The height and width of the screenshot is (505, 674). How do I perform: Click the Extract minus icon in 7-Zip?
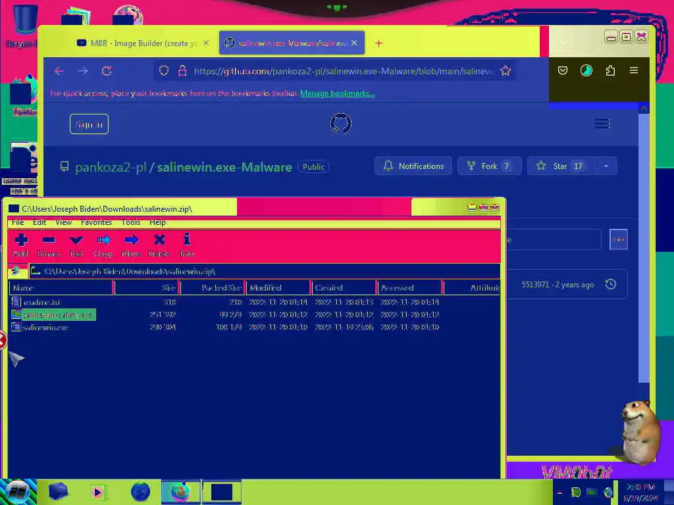pyautogui.click(x=49, y=239)
